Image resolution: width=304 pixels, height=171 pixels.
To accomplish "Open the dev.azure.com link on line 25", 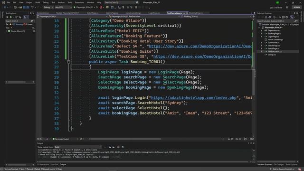I will pos(203,57).
